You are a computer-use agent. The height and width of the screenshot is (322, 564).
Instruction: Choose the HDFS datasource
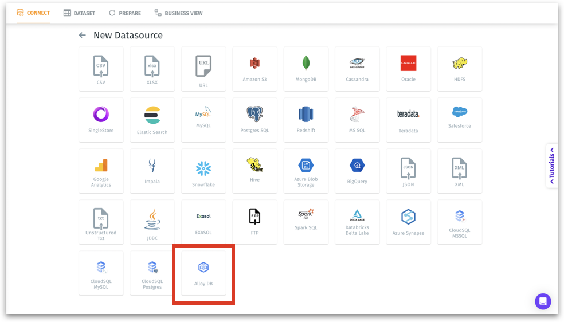pos(460,69)
